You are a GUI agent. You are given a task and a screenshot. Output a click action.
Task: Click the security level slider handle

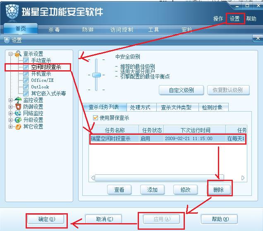tap(97, 75)
